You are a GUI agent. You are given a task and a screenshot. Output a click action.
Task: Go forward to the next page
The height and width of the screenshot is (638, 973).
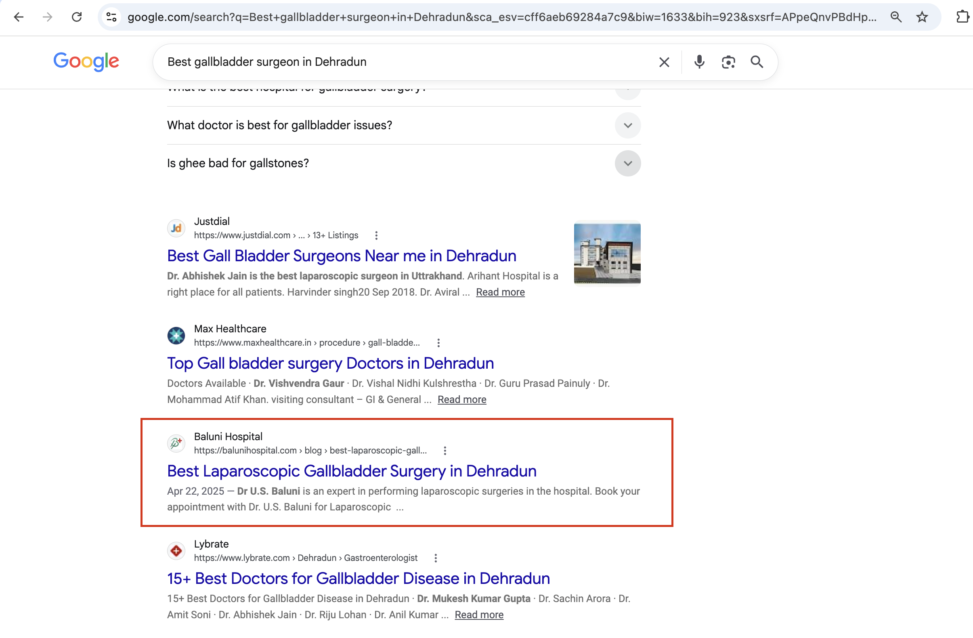(x=48, y=17)
